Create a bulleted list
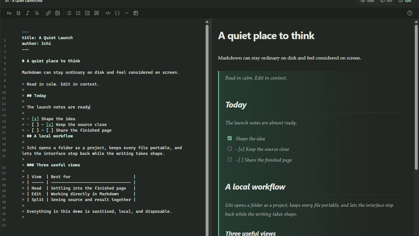This screenshot has width=419, height=236. [69, 13]
